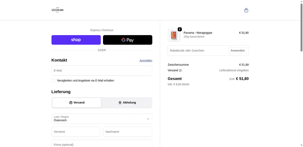Pay with the Google Pay button
This screenshot has height=147, width=303.
128,40
